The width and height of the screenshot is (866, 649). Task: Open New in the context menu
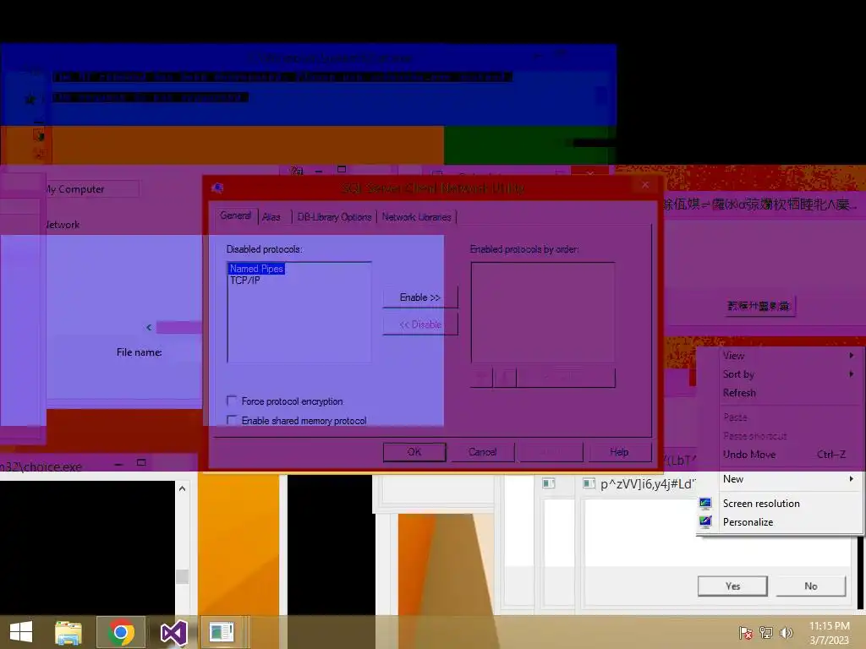coord(733,479)
